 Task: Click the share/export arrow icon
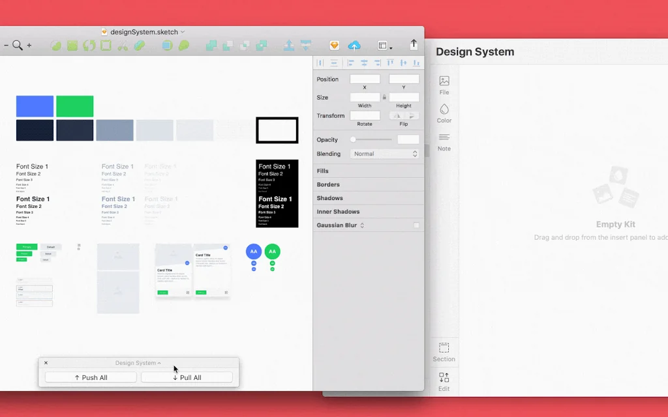coord(414,44)
